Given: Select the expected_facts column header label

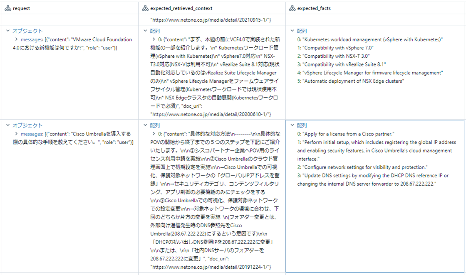Looking at the screenshot, I should (314, 8).
